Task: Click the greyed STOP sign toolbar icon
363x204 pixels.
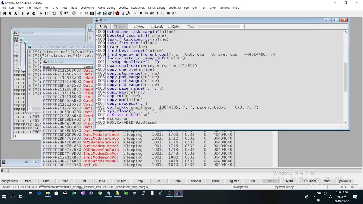Action: click(x=74, y=13)
